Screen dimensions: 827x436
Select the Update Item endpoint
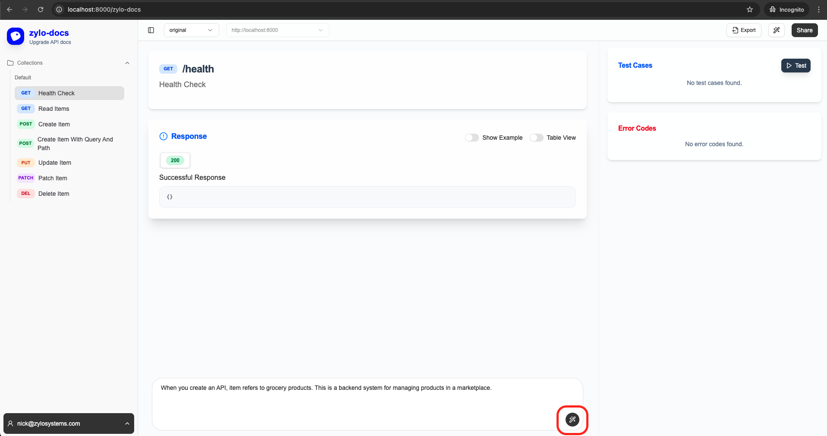tap(69, 163)
